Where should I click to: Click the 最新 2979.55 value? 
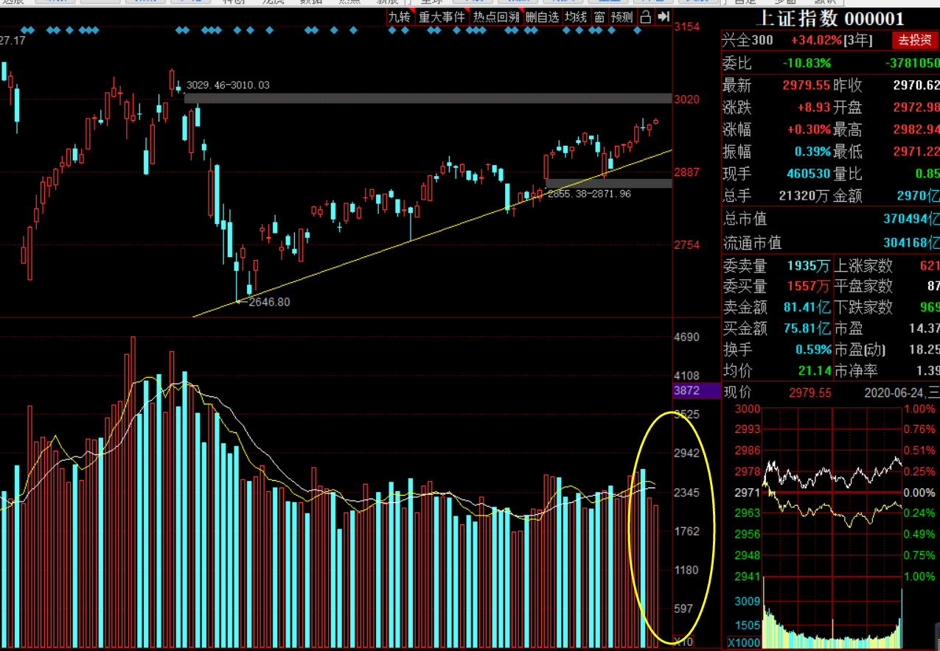[x=806, y=85]
